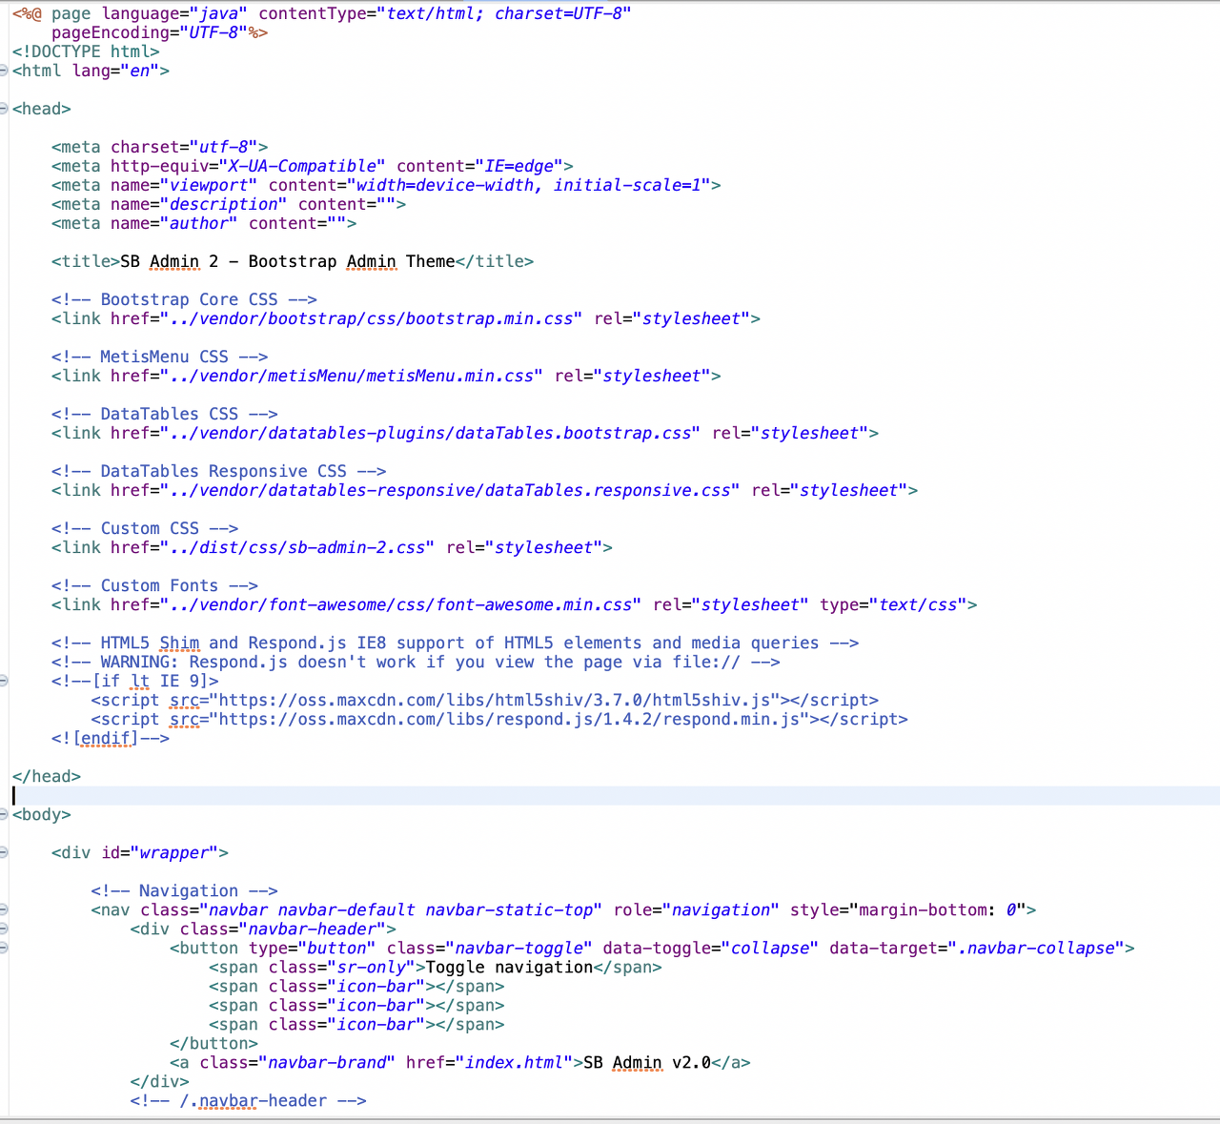Click the <![endif]--> line
Screen dimensions: 1220x1124
[111, 738]
